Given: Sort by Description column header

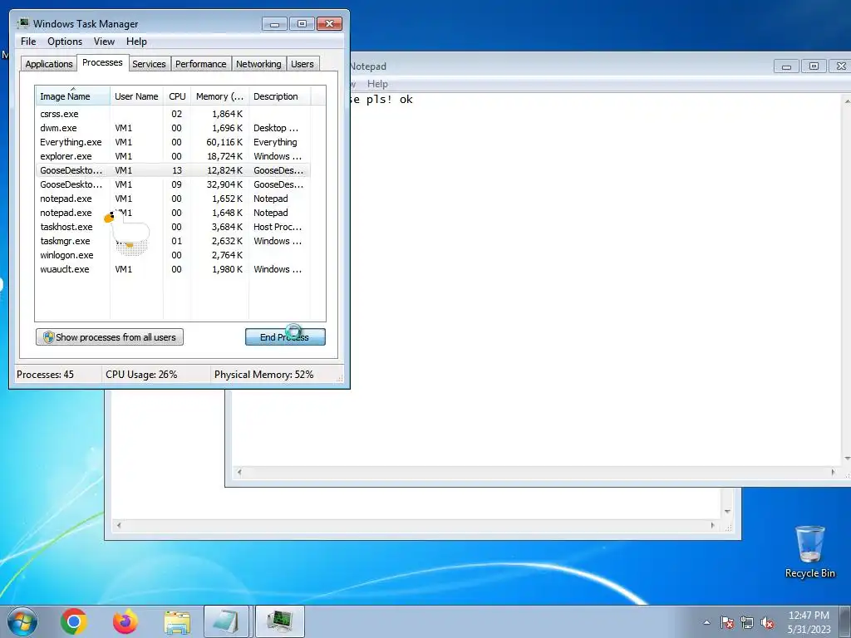Looking at the screenshot, I should click(x=279, y=96).
